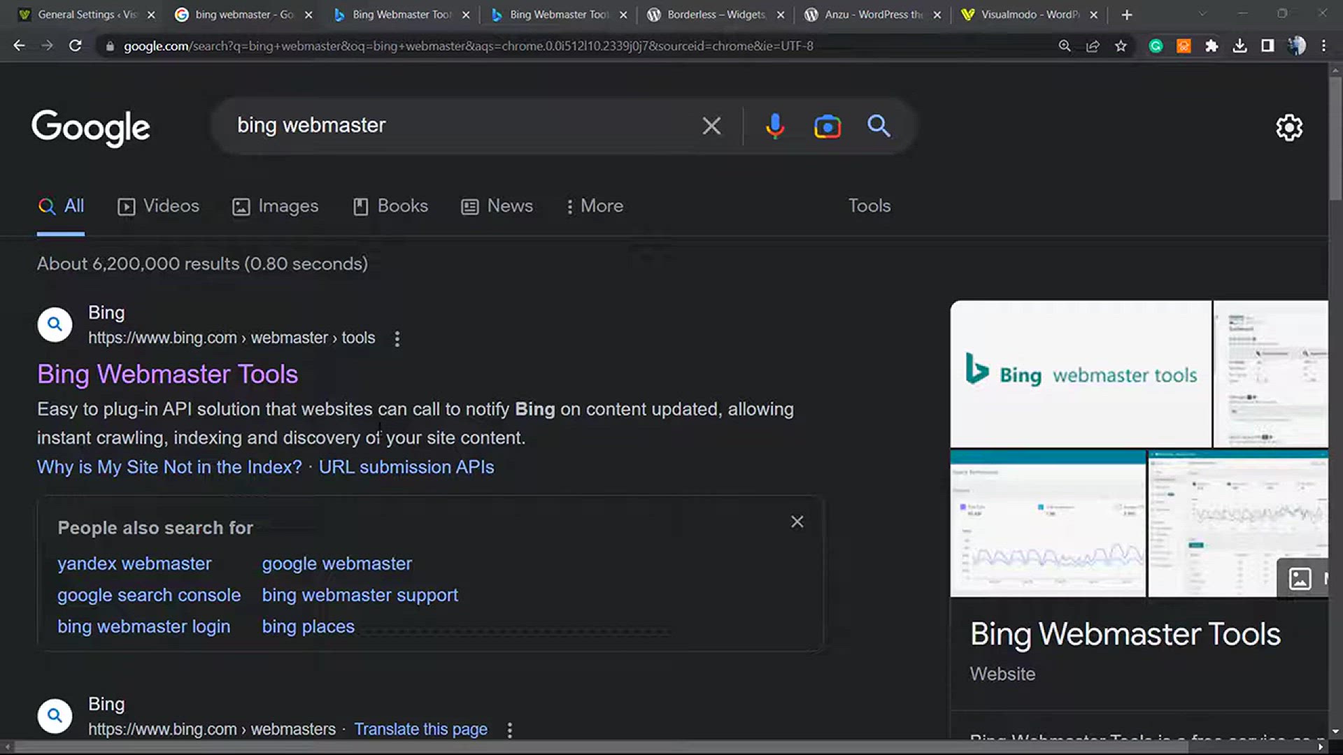Select the News results filter
Image resolution: width=1343 pixels, height=755 pixels.
(497, 206)
